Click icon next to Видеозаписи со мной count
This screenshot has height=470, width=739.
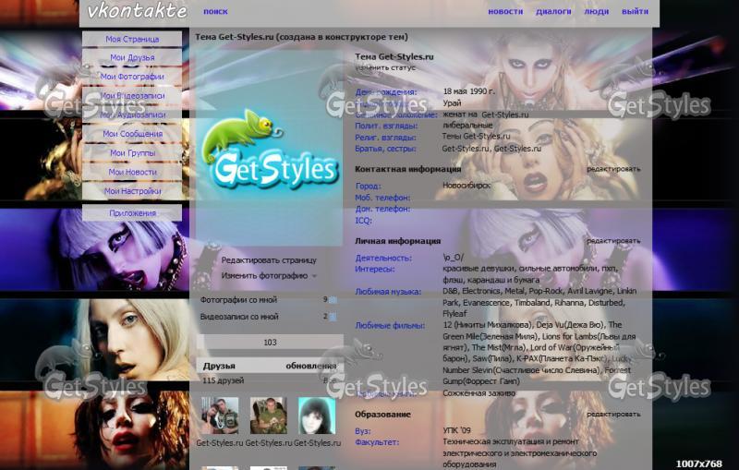(x=333, y=316)
